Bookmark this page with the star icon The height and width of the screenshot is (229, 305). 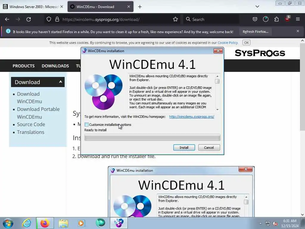pos(175,19)
